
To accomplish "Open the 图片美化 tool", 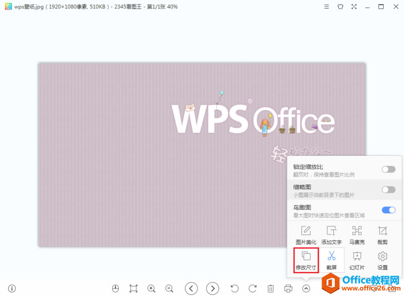I will click(x=306, y=235).
